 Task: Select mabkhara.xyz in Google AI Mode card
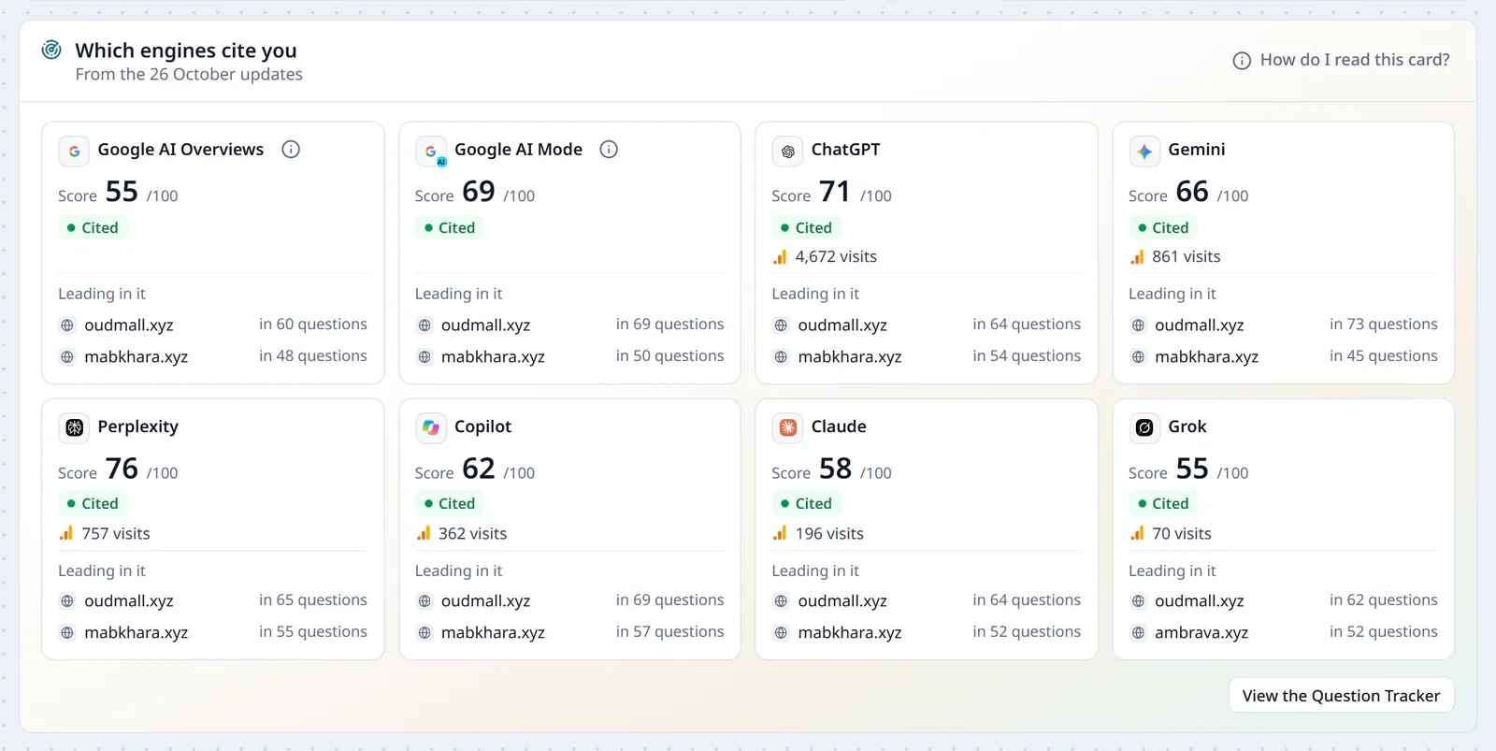pos(493,357)
